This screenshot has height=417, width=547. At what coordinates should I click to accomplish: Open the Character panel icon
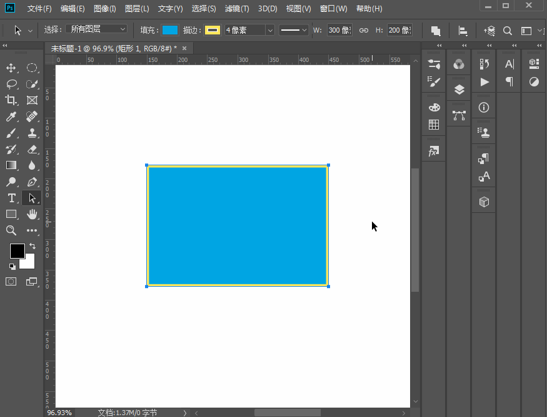(509, 64)
